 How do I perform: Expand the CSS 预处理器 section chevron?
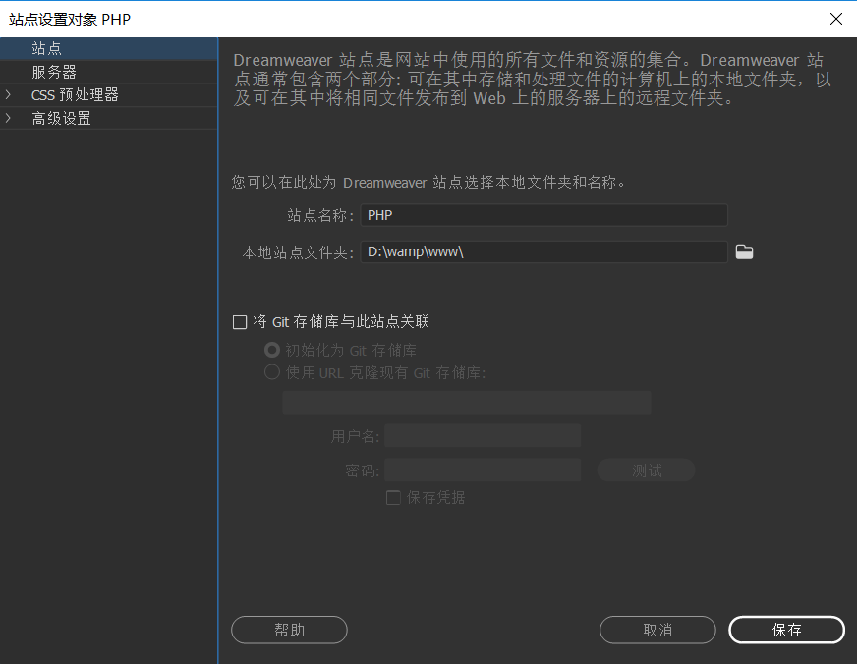coord(8,95)
